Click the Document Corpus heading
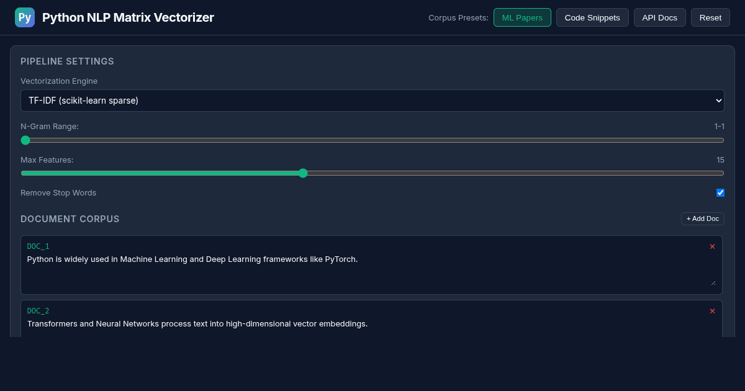745x391 pixels. coord(70,219)
